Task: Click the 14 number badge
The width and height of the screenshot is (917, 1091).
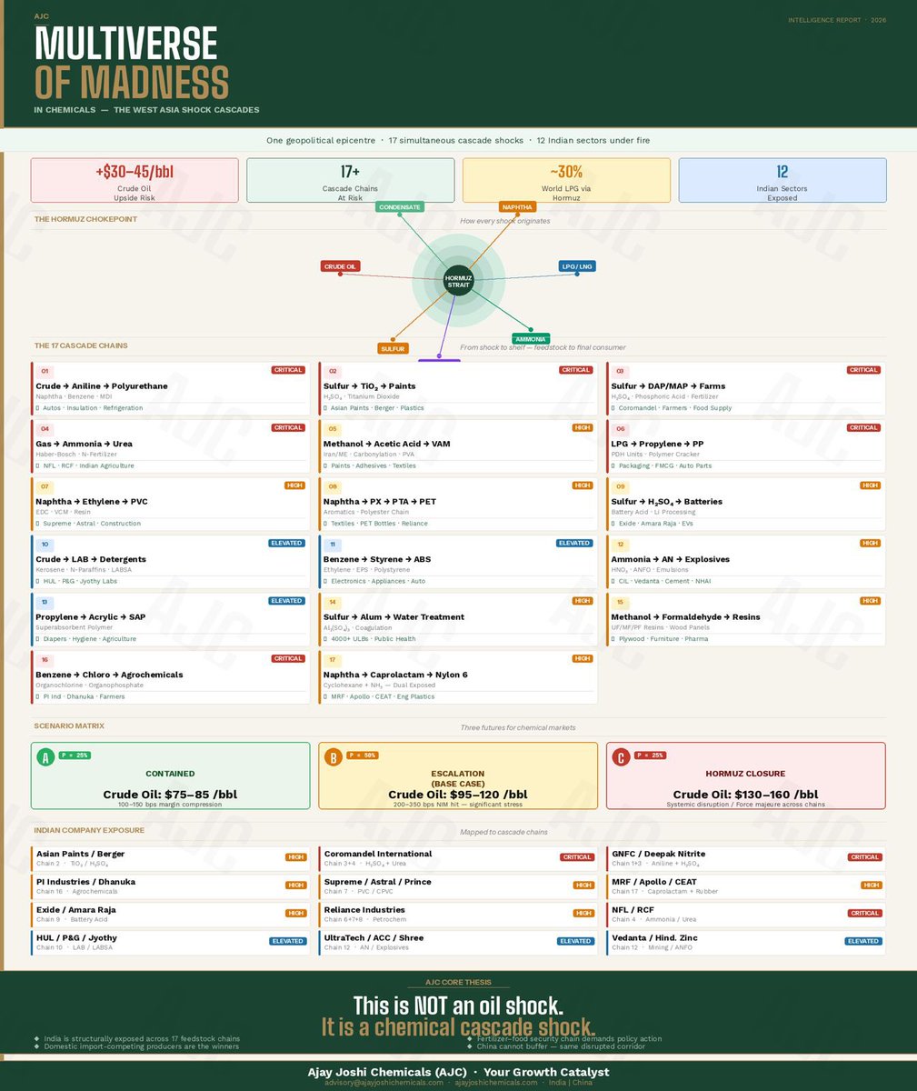Action: click(333, 602)
